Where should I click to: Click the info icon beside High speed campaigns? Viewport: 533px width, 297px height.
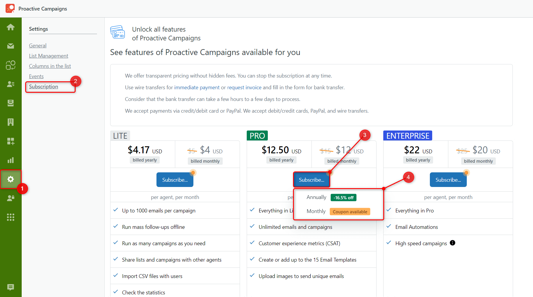452,243
